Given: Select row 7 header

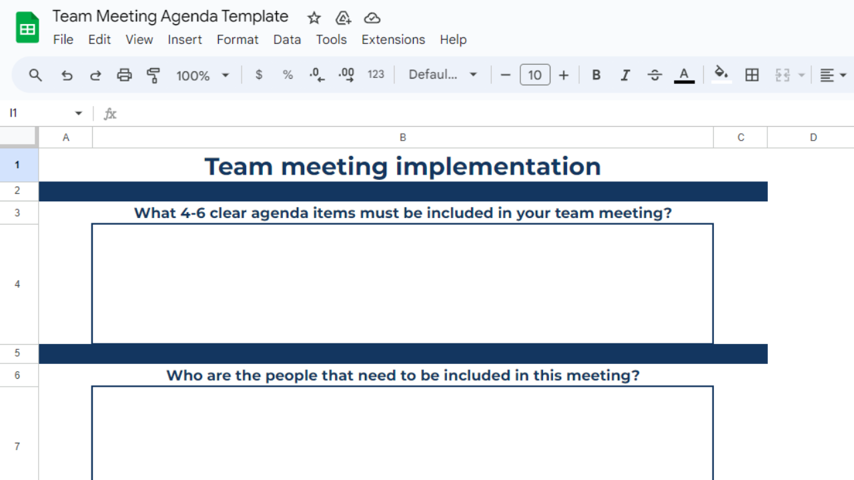Looking at the screenshot, I should click(19, 433).
